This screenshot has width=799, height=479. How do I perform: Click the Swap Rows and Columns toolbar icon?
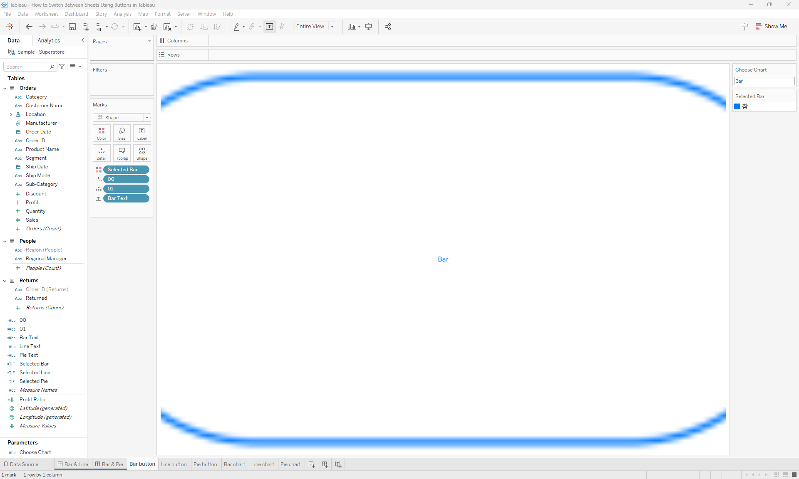(x=190, y=26)
